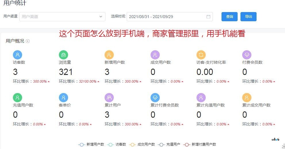Click the purple 成交用户数 icon
The width and height of the screenshot is (285, 149).
point(155,55)
